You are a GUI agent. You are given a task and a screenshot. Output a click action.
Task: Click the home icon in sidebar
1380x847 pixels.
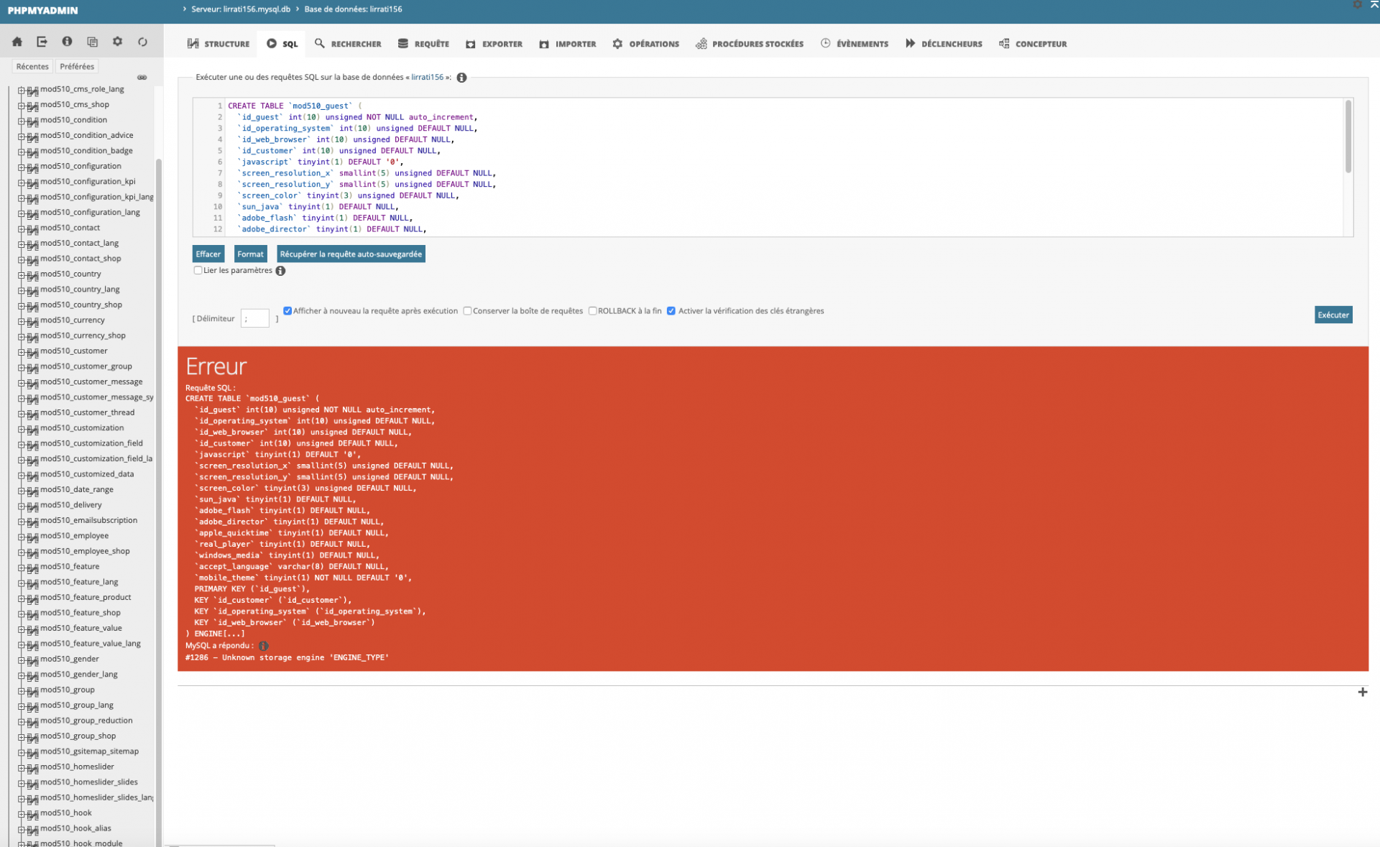17,42
